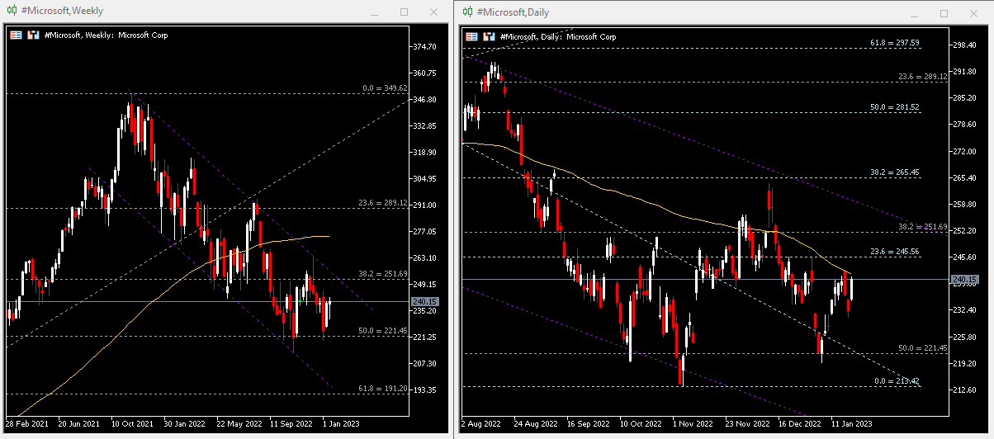This screenshot has height=439, width=994.
Task: Click the '11 Sep 2022' date label
Action: coord(291,423)
